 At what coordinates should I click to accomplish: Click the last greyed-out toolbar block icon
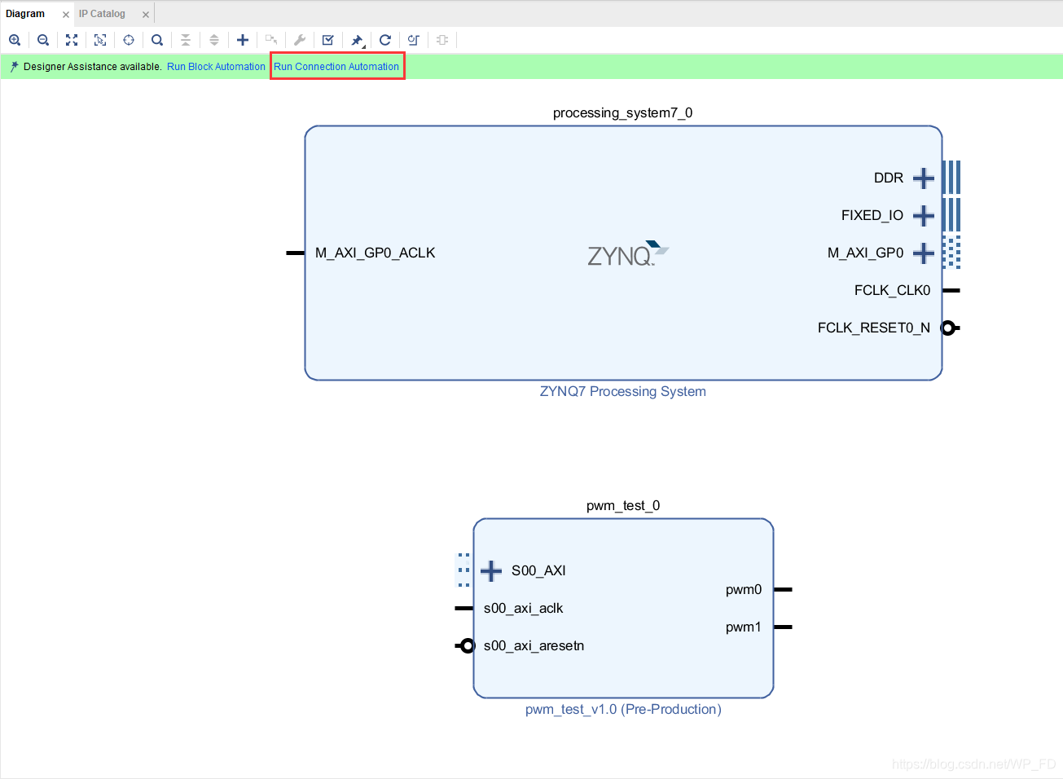pos(442,40)
